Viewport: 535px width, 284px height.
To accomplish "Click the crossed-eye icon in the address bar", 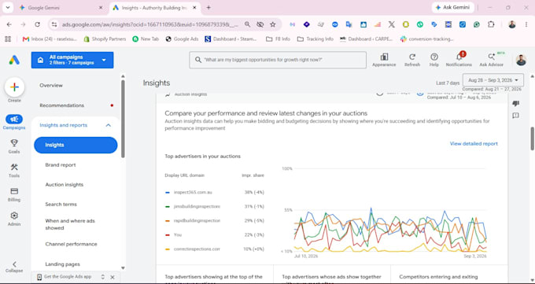I will [260, 24].
